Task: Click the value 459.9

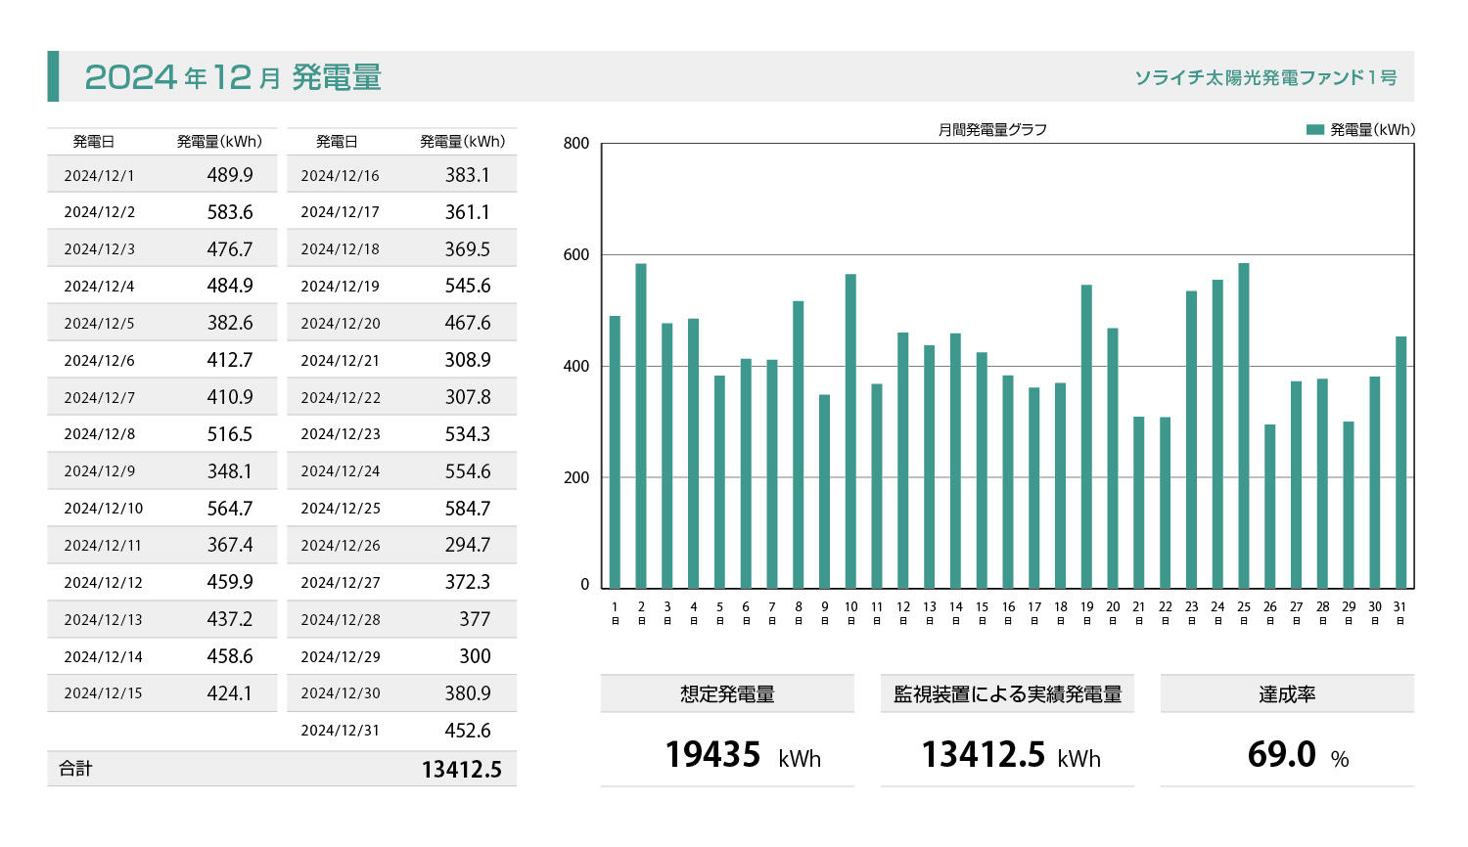Action: click(x=230, y=582)
